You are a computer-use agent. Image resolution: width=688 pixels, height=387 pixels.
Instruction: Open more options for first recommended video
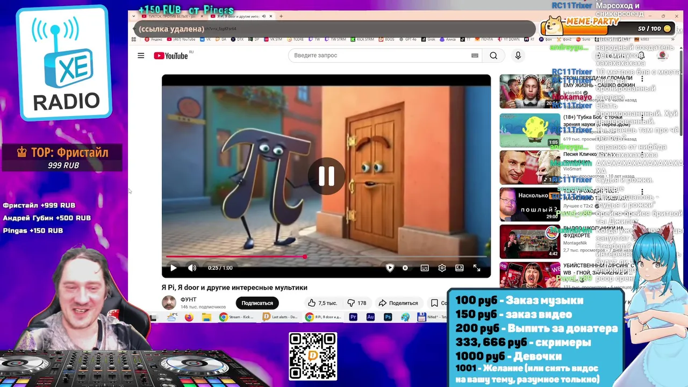click(642, 79)
